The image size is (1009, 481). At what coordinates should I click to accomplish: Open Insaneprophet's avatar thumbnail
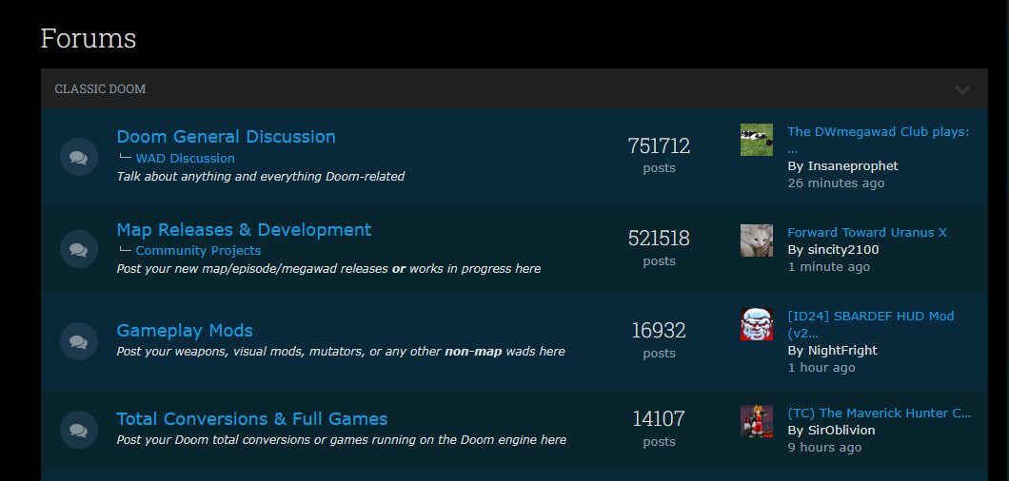coord(757,140)
